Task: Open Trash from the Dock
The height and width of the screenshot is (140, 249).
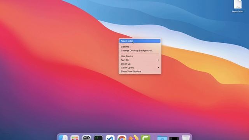Action: (186, 137)
